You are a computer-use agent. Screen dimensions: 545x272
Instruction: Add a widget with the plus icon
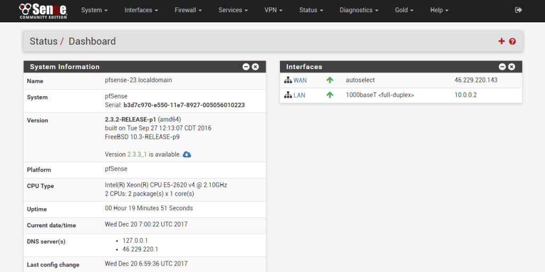[x=501, y=41]
